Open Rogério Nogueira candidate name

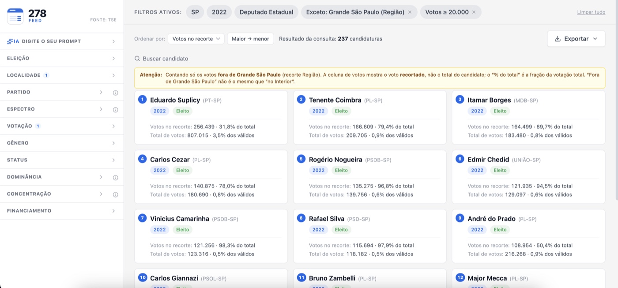click(335, 160)
